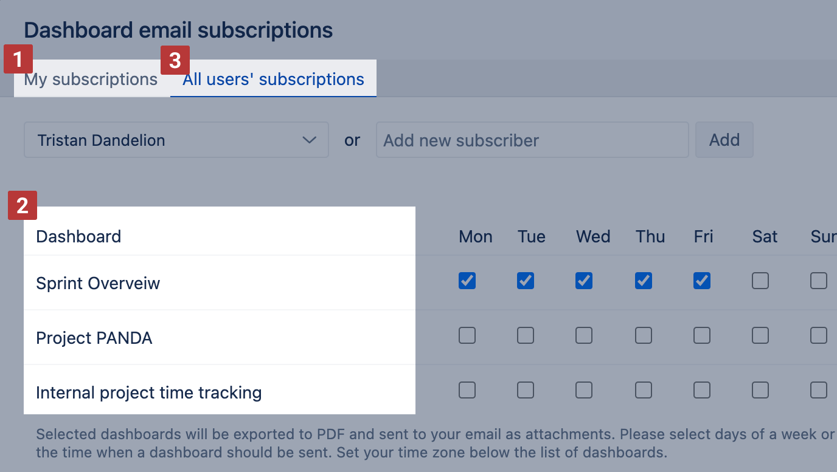This screenshot has width=837, height=472.
Task: Disable Wednesday delivery for Sprint Overveiw
Action: (x=583, y=281)
